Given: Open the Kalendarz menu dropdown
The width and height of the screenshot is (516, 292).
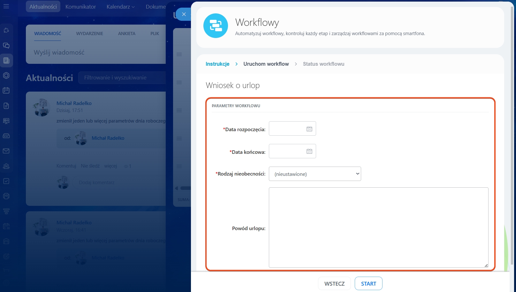Looking at the screenshot, I should click(120, 7).
